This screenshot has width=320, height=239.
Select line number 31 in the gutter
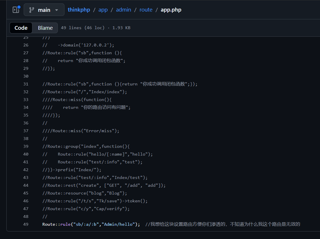[x=26, y=84]
